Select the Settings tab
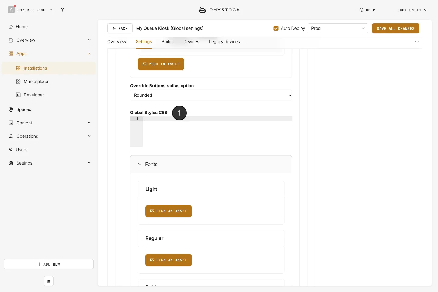Image resolution: width=438 pixels, height=292 pixels. (144, 42)
